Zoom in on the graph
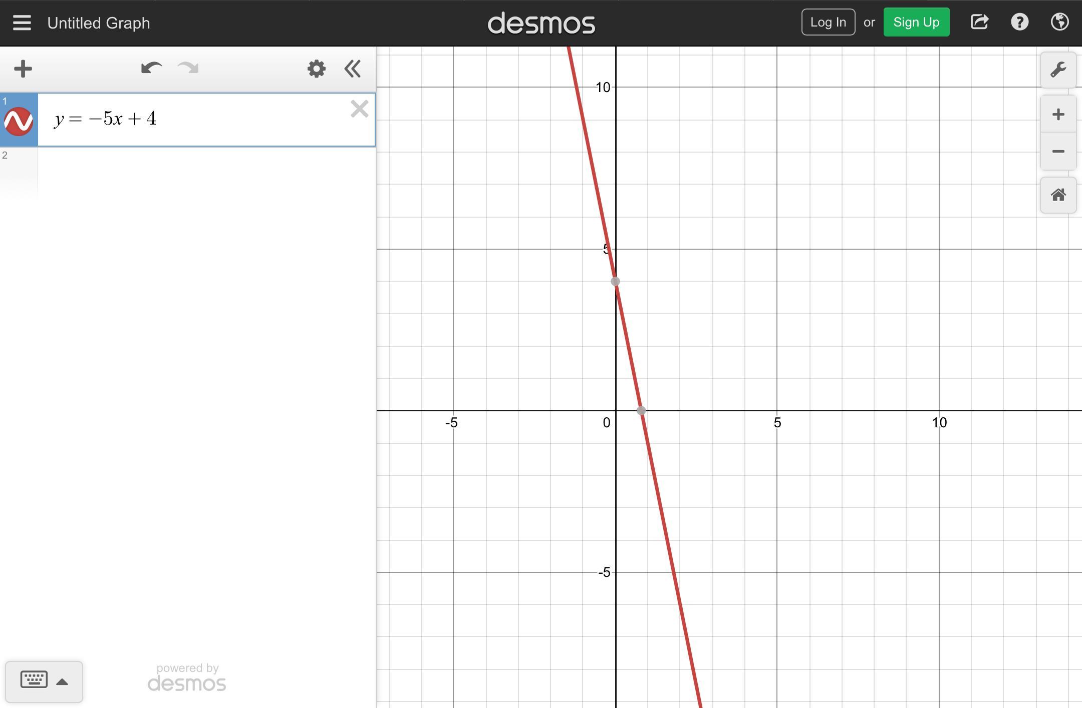Viewport: 1082px width, 708px height. 1058,115
